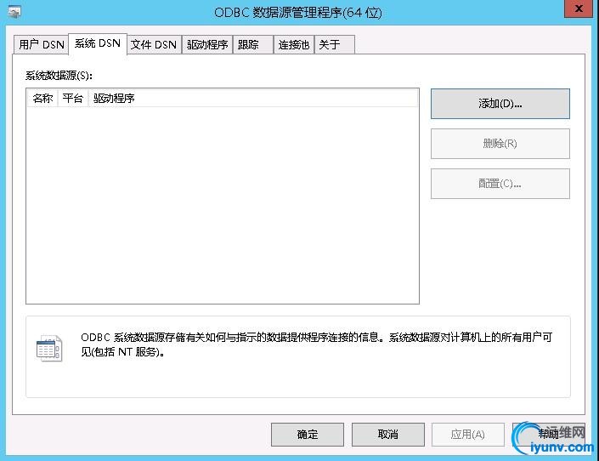Click the 应用(A) button
Viewport: 599px width, 461px height.
pos(468,435)
